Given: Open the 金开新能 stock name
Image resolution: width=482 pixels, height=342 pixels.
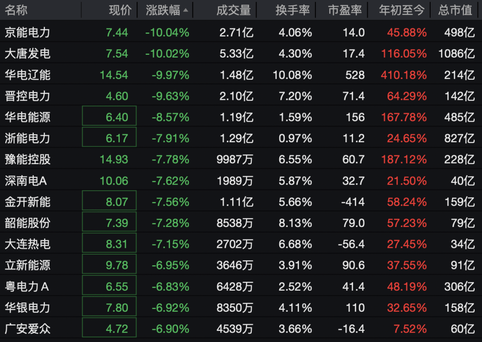Looking at the screenshot, I should point(27,202).
